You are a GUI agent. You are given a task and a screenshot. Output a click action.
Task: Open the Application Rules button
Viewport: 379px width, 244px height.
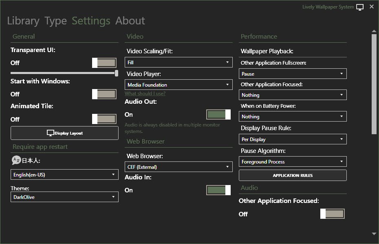coord(293,175)
